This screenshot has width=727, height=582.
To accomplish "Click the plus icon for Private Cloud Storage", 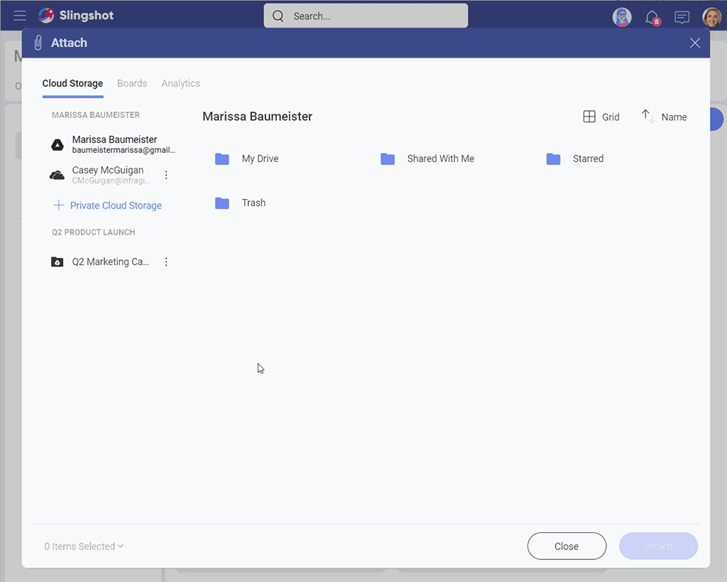I will (x=58, y=205).
